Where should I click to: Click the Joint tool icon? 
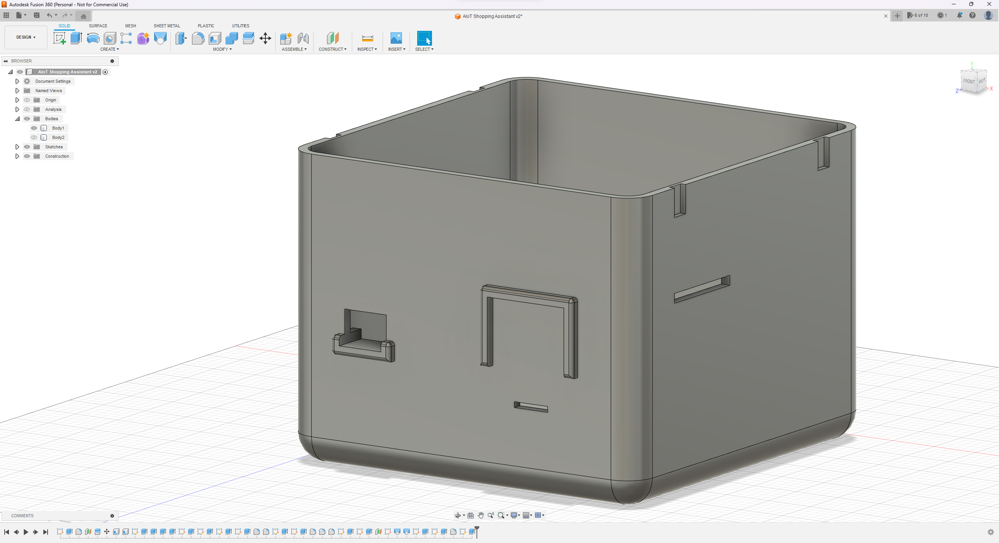click(x=303, y=38)
